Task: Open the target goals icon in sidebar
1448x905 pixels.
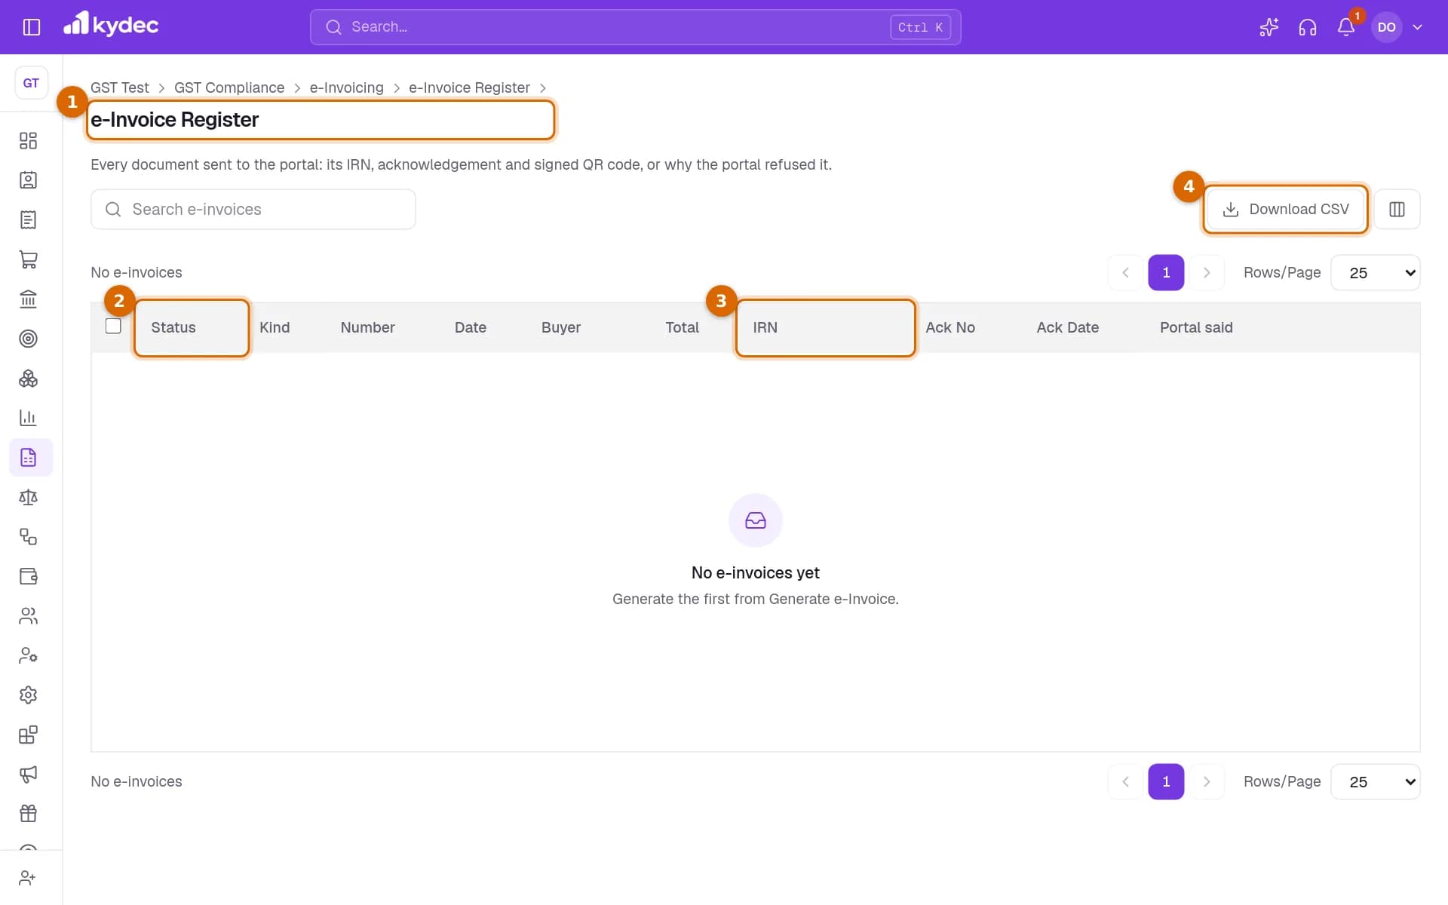Action: coord(28,339)
